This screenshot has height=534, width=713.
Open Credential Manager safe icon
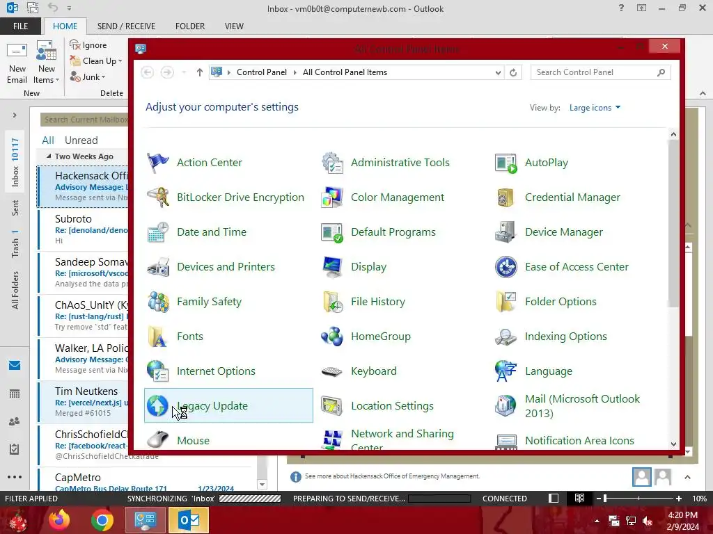tap(506, 197)
